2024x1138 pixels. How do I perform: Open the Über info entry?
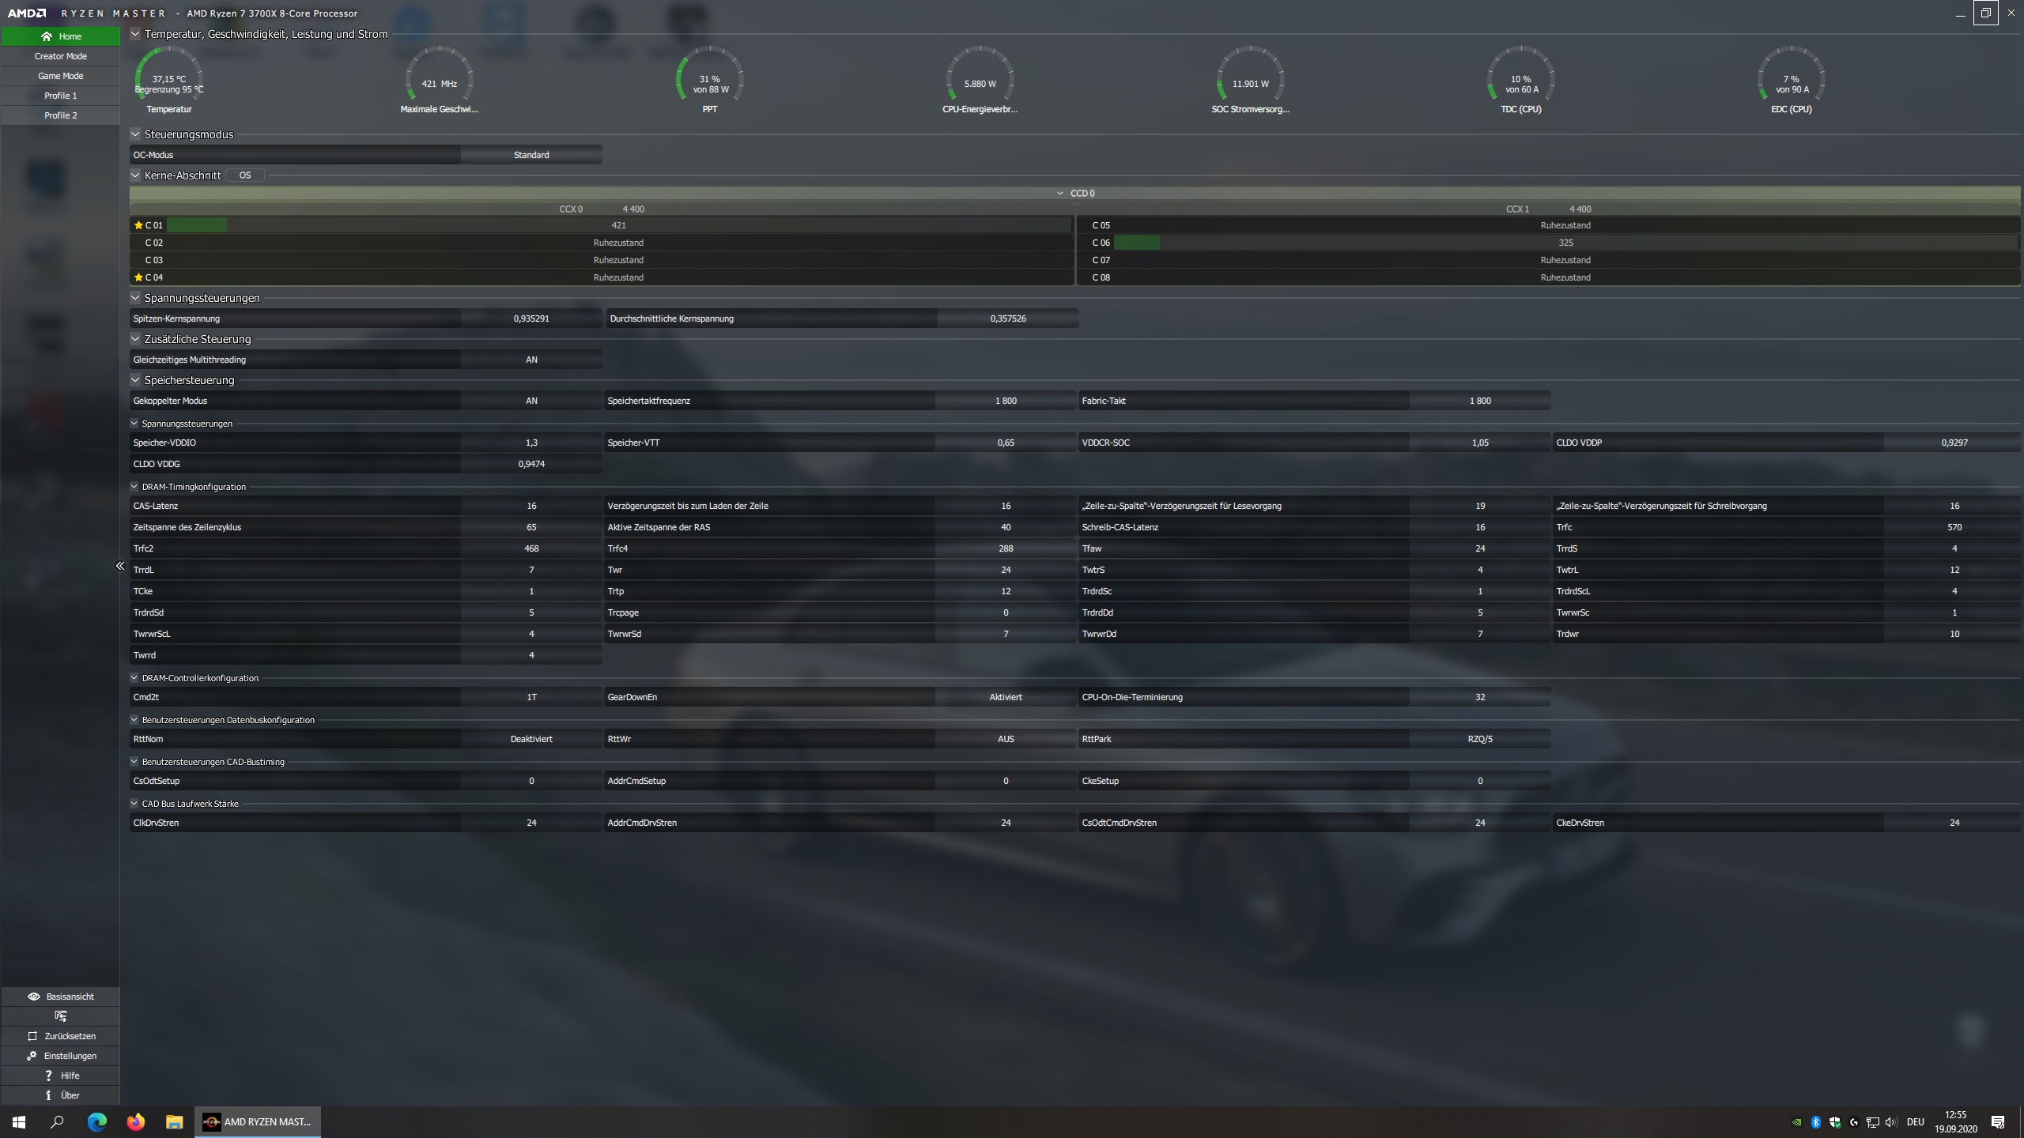click(60, 1095)
